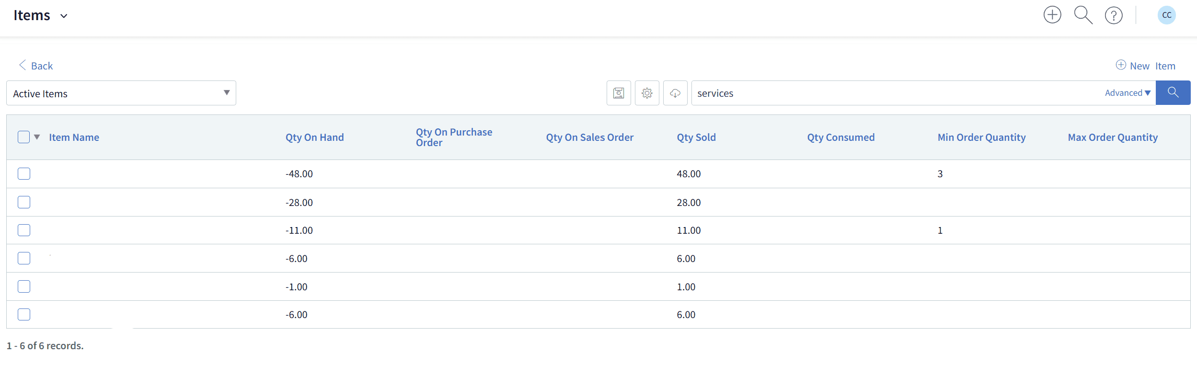Click the saved view icon beside gear
The height and width of the screenshot is (365, 1197).
619,93
